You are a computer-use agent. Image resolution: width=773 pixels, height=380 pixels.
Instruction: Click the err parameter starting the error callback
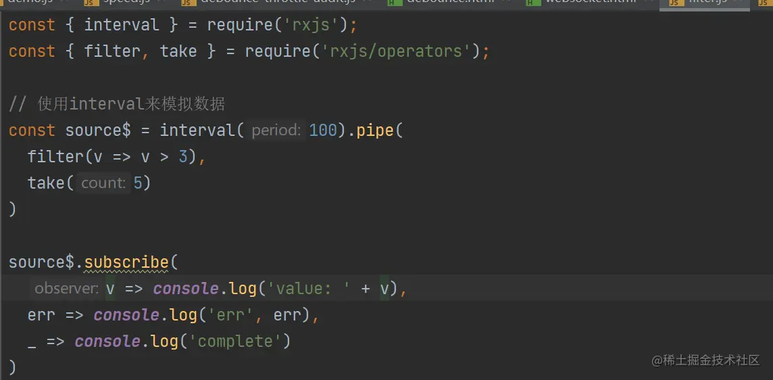pos(41,315)
